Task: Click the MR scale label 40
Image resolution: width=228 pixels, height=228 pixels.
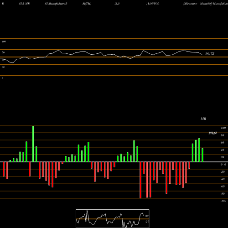Action: (223, 150)
